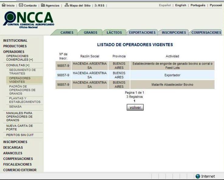
Task: Open FISCALIZACIONES in the sidebar
Action: point(17,164)
